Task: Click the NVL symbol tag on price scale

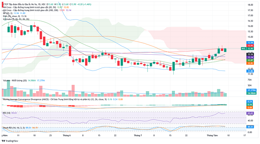Action: [x=243, y=49]
